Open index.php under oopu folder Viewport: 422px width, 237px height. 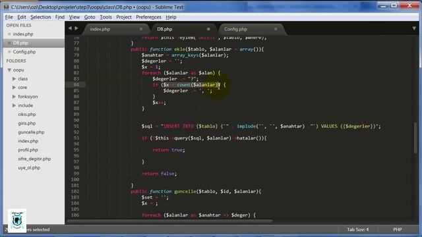coord(28,141)
